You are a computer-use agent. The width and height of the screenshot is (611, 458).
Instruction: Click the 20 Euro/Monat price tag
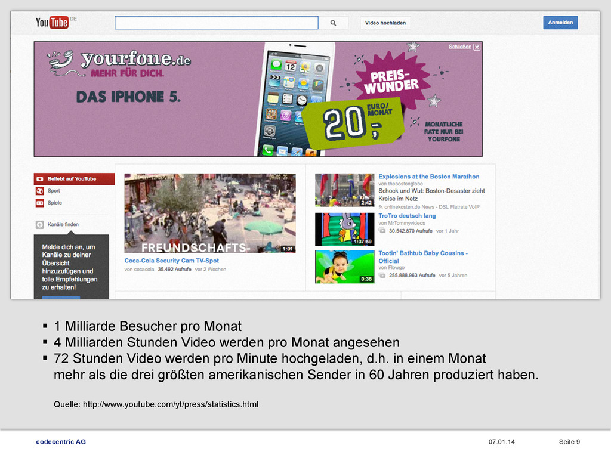coord(353,123)
